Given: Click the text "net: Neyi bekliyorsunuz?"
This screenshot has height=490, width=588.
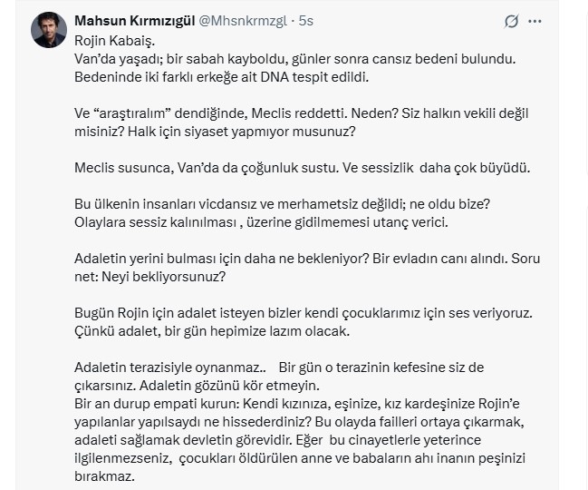Looking at the screenshot, I should pos(150,277).
